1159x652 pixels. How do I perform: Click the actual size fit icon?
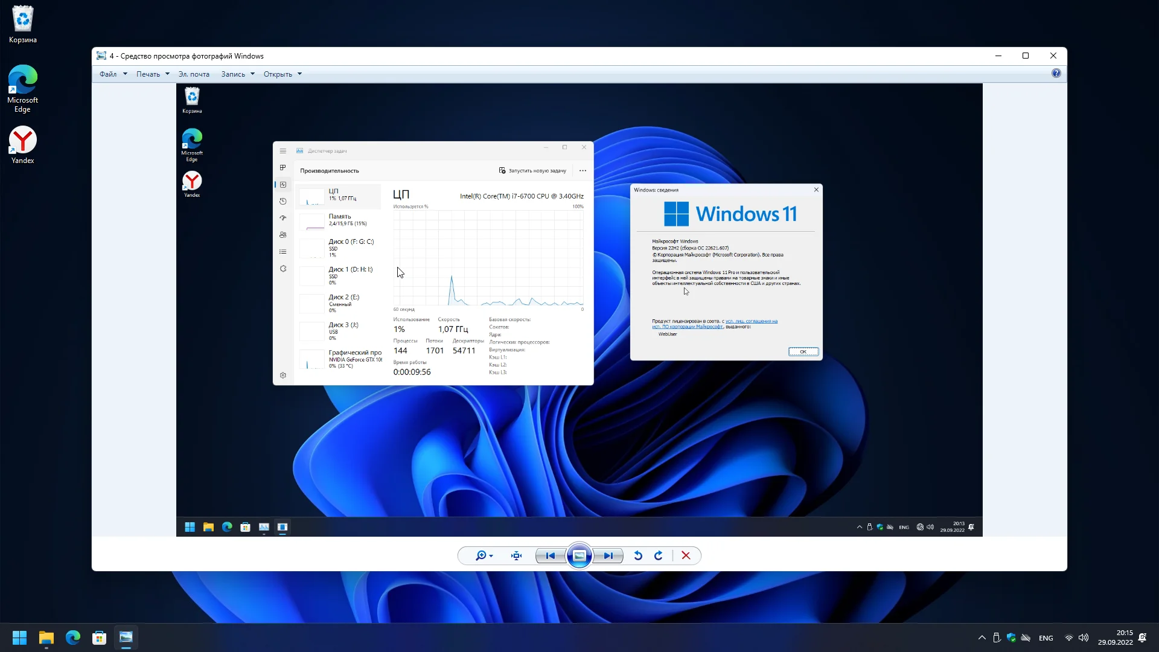tap(517, 556)
